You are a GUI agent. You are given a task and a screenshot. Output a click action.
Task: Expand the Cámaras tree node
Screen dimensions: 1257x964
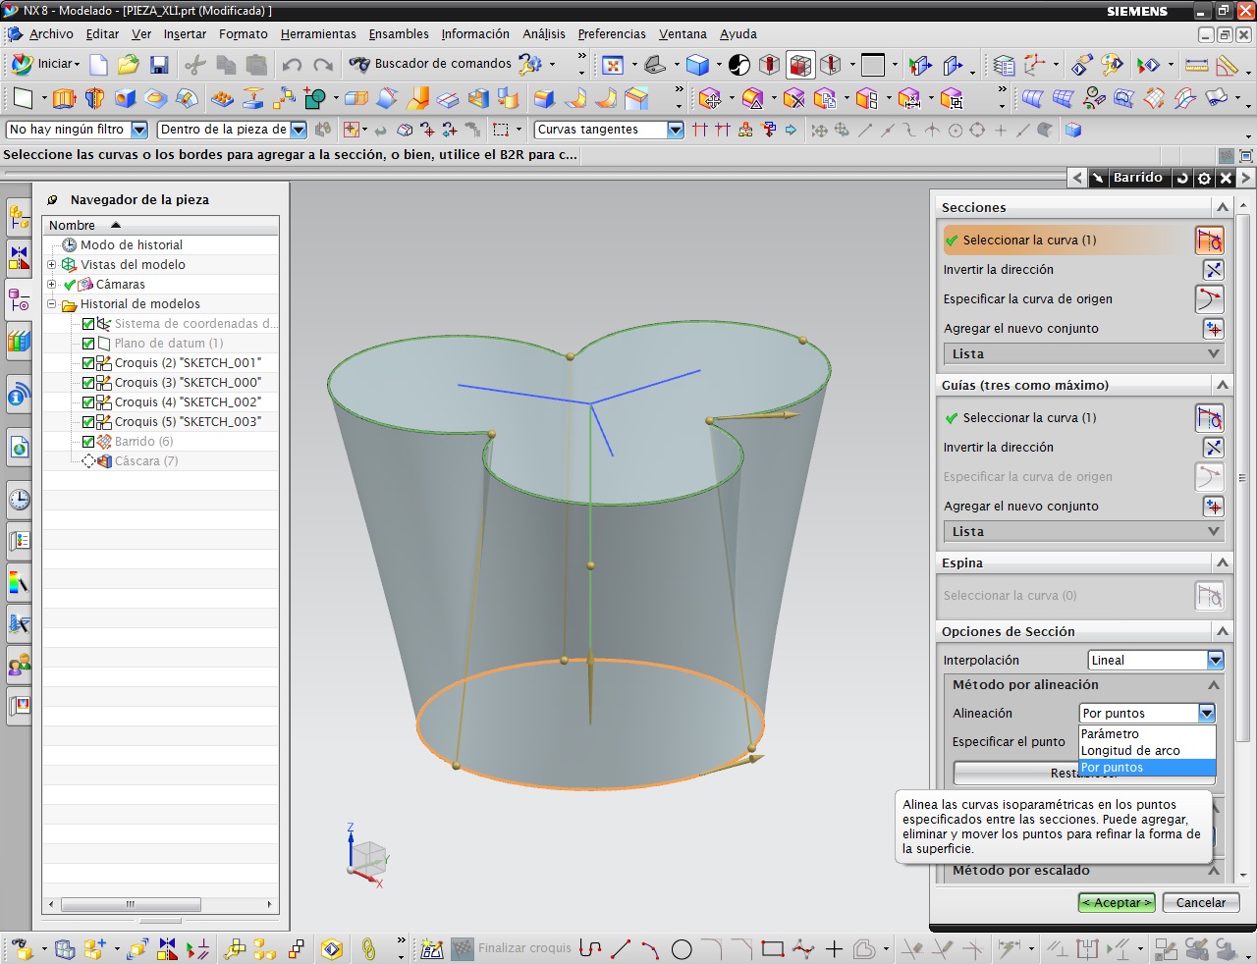click(52, 285)
